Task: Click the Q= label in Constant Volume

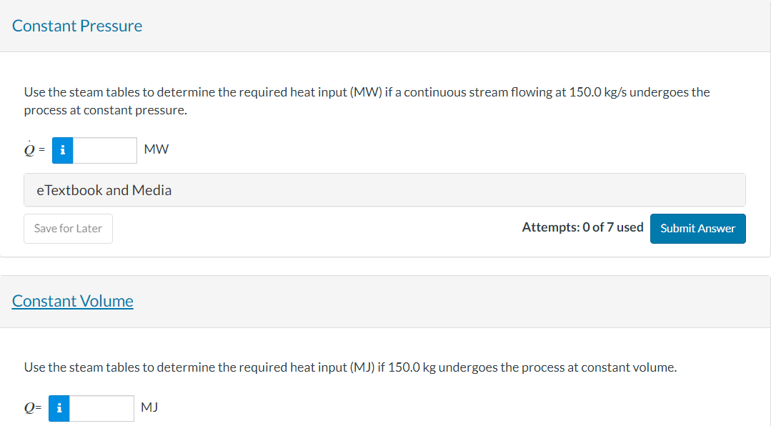Action: (33, 408)
